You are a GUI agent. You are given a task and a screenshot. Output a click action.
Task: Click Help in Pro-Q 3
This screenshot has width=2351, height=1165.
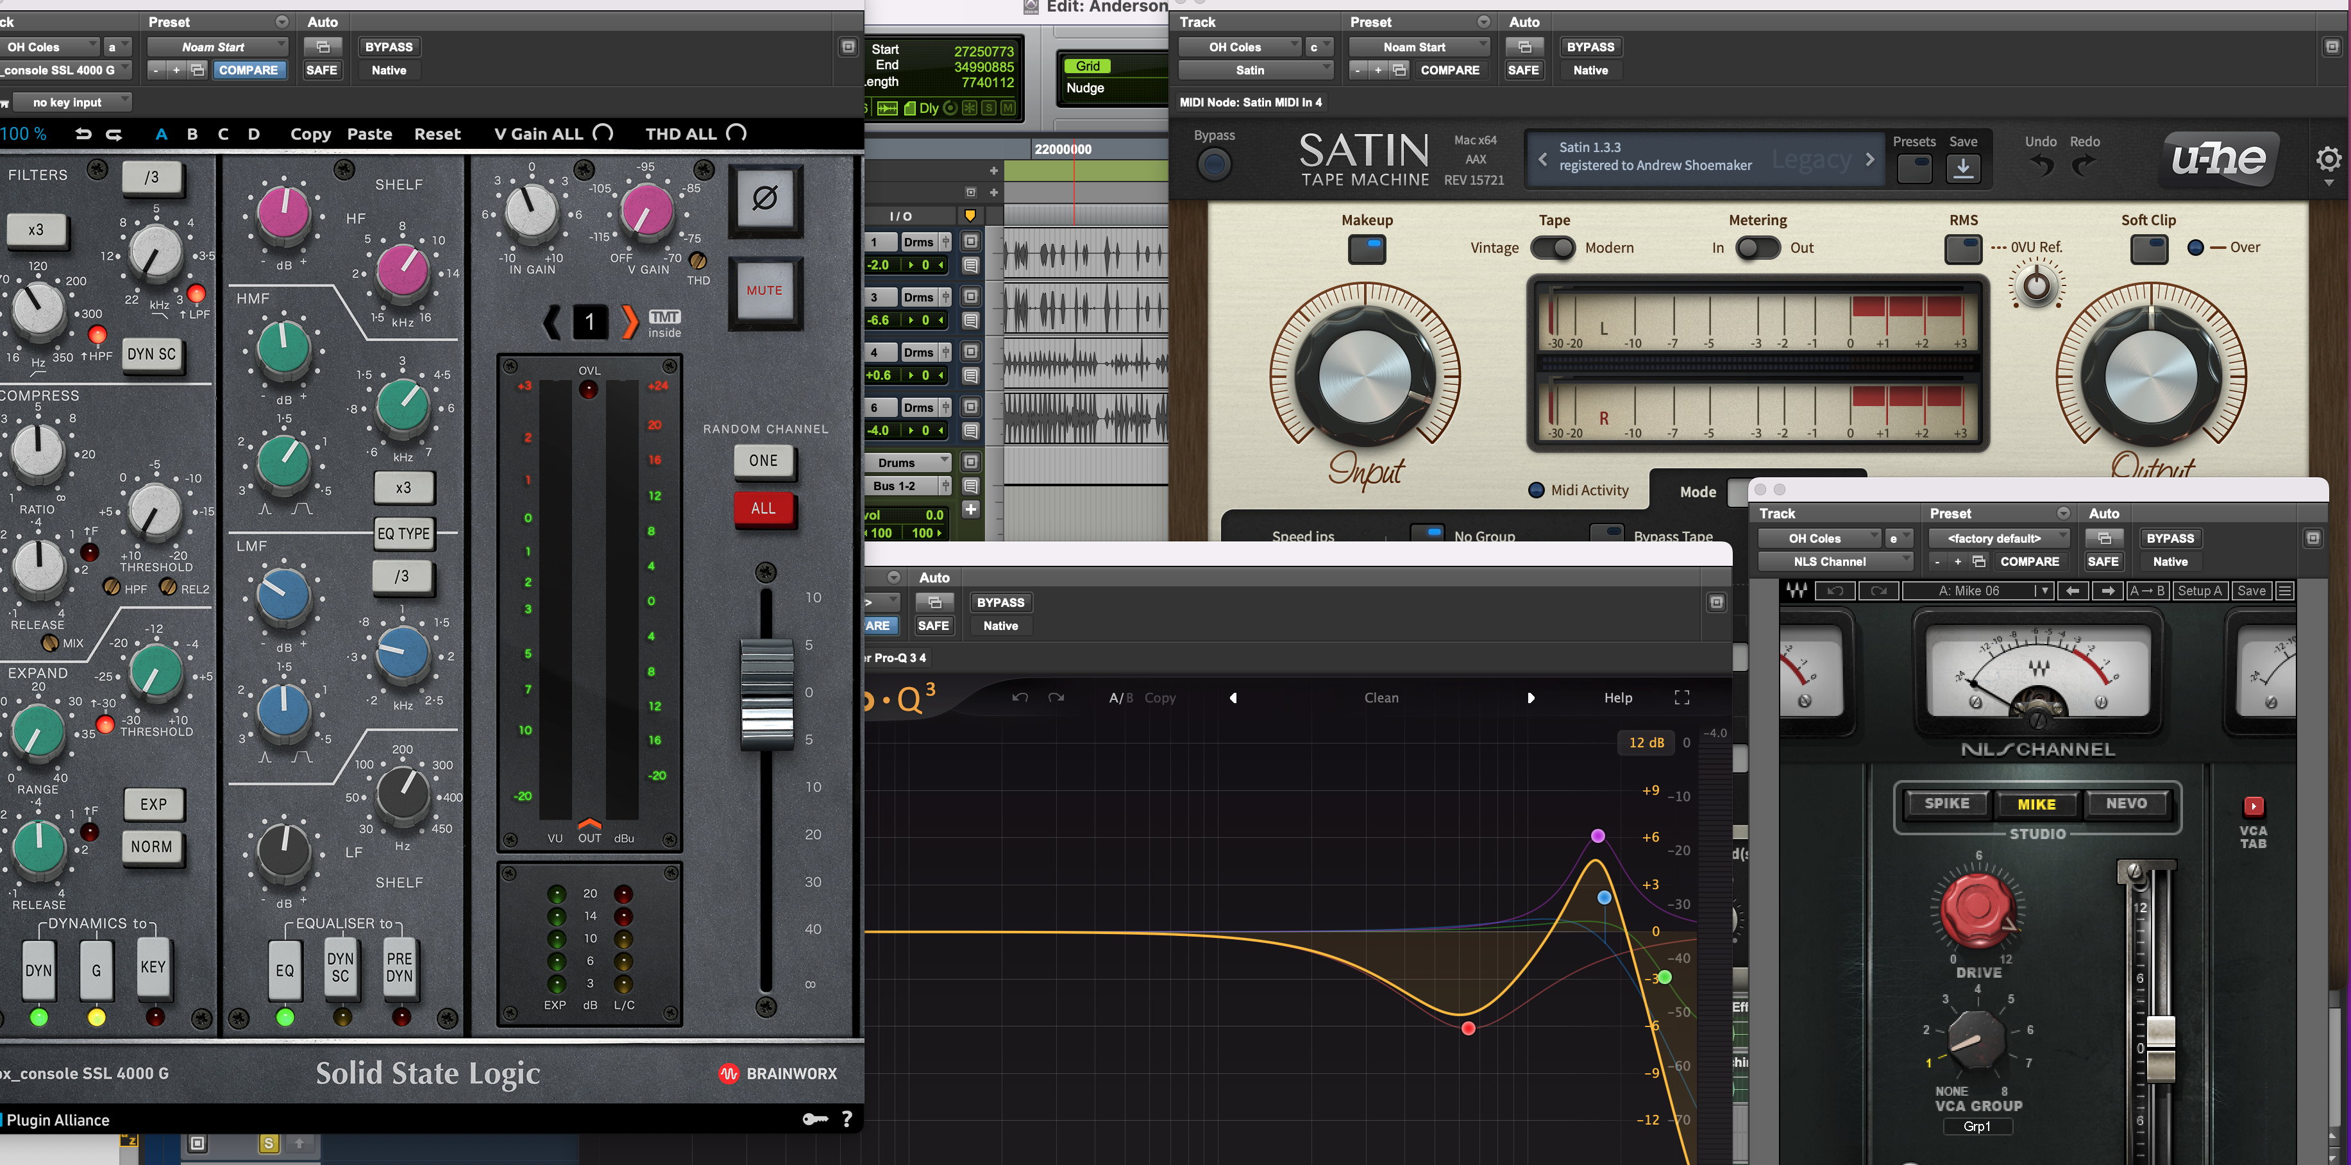(x=1617, y=697)
